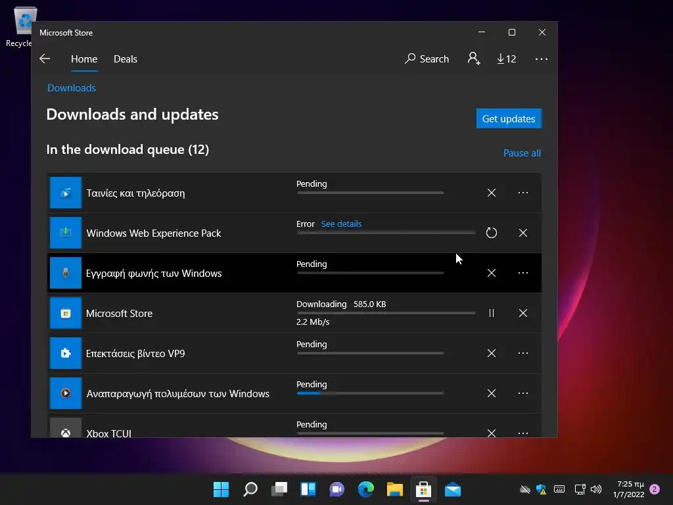Click the Microsoft Store taskbar icon
The image size is (673, 505).
pyautogui.click(x=424, y=489)
